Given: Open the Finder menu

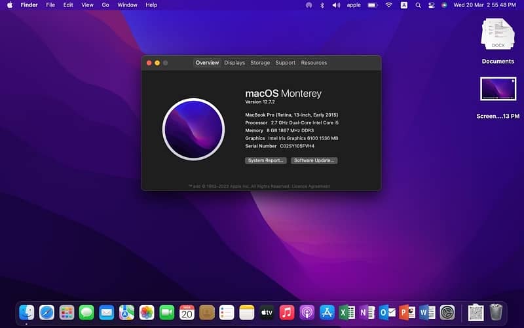Looking at the screenshot, I should pyautogui.click(x=29, y=5).
